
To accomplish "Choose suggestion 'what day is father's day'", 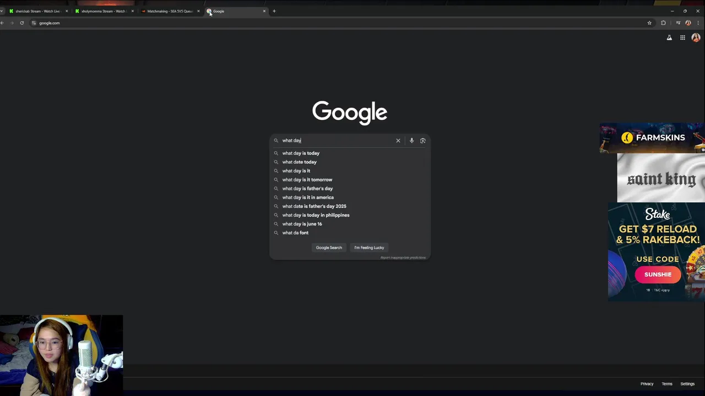I will pyautogui.click(x=350, y=189).
